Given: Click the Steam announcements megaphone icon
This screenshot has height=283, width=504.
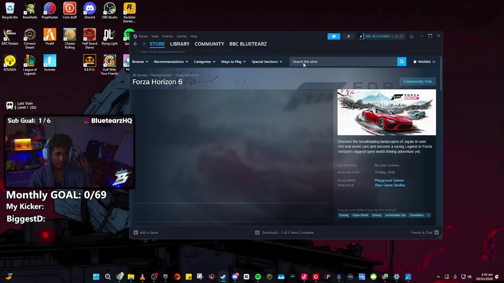Looking at the screenshot, I should [334, 36].
